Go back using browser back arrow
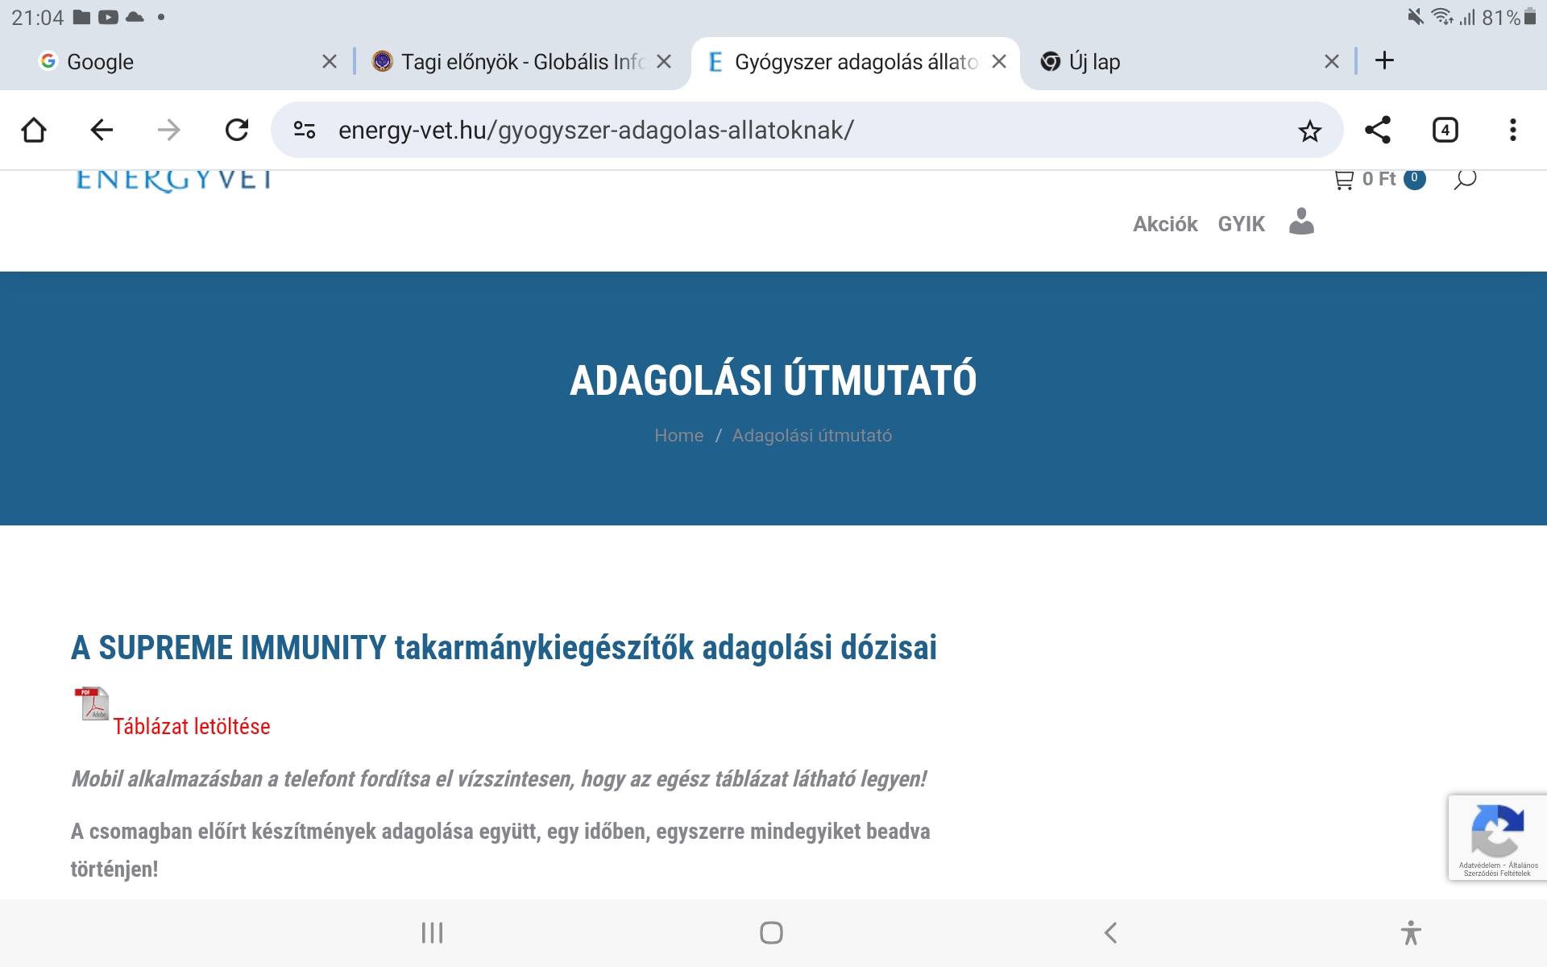 102,130
